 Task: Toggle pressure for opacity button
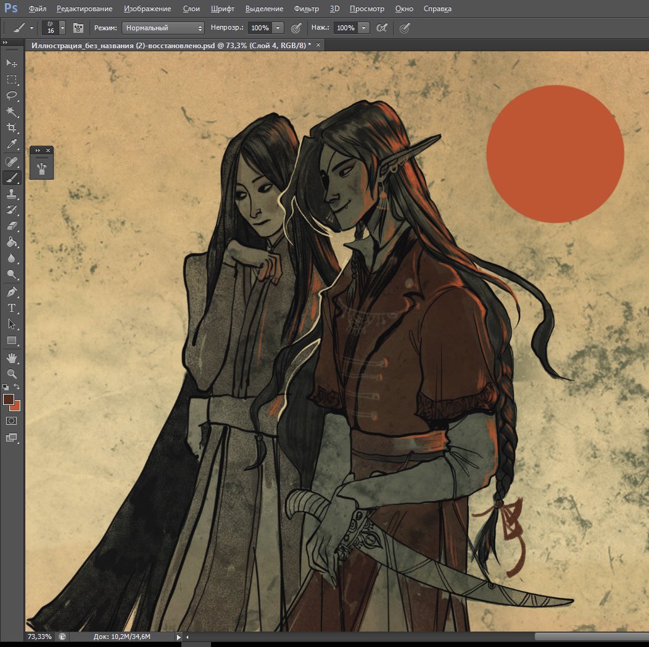point(296,28)
